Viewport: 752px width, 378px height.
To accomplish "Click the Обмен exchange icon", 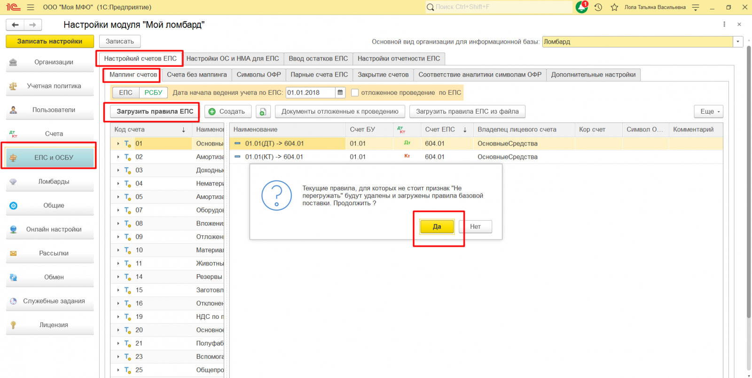I will pos(13,278).
